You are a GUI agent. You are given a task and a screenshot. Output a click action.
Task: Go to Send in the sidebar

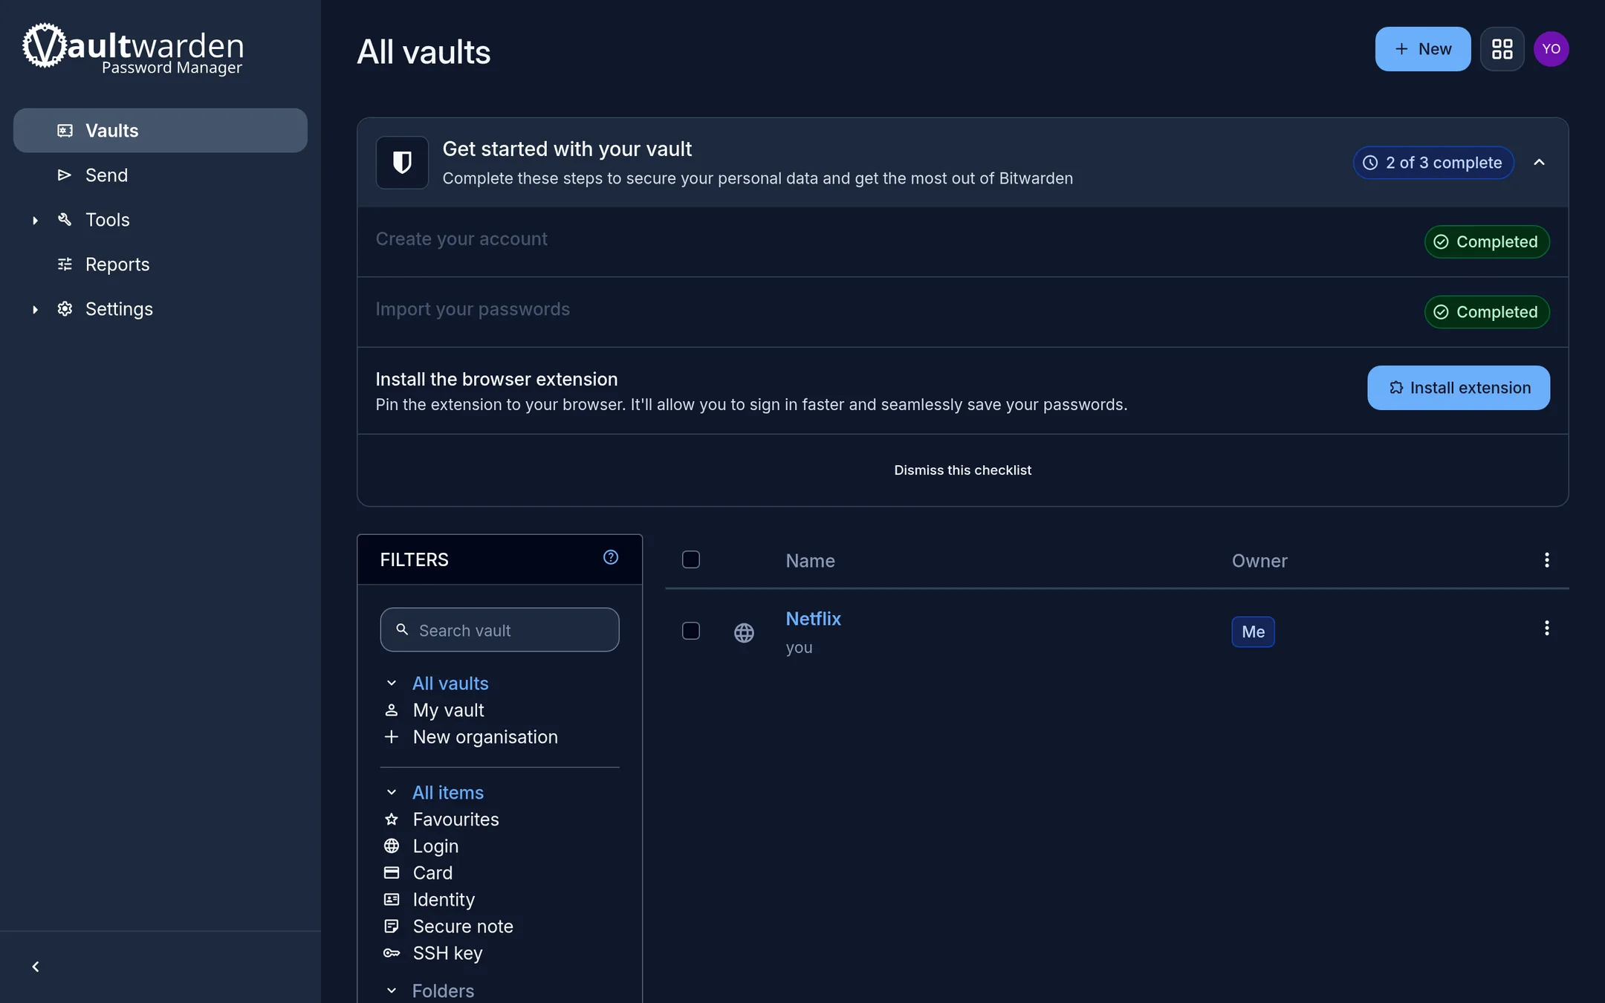(160, 175)
